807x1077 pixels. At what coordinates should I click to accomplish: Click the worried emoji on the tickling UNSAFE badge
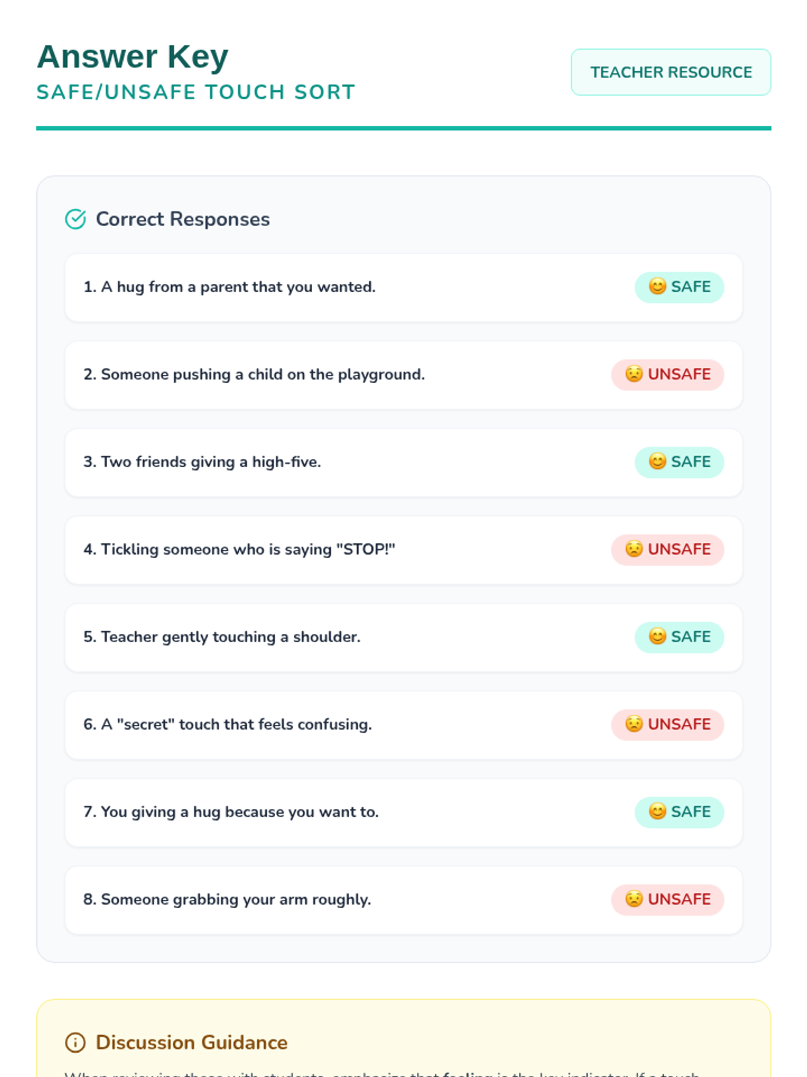tap(633, 549)
